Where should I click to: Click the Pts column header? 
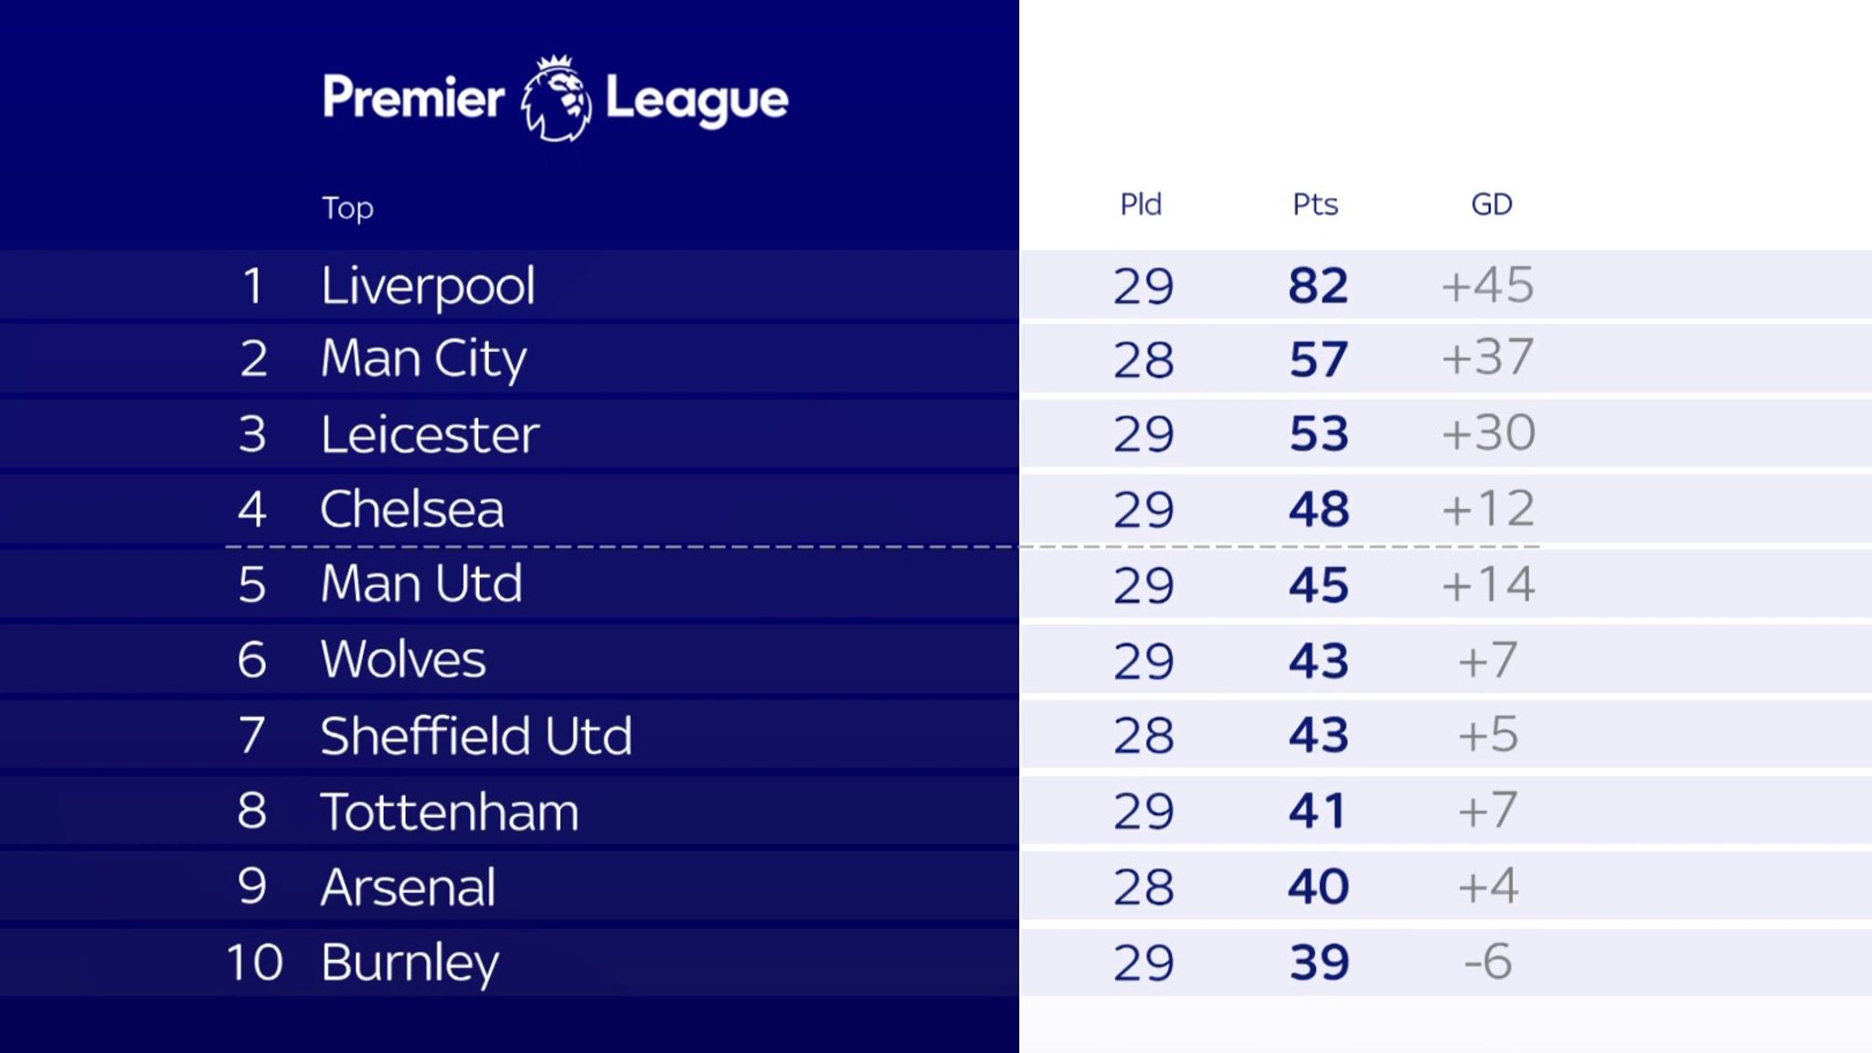[1315, 204]
